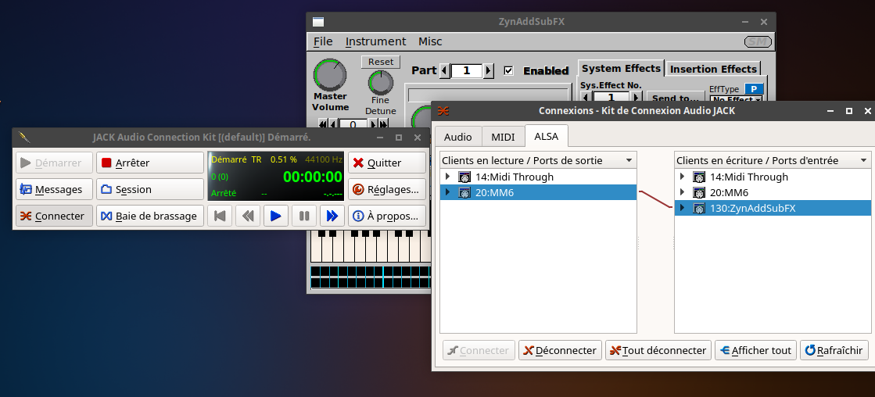Click the 44100 Hz sample rate readout
The width and height of the screenshot is (875, 397).
(x=324, y=159)
